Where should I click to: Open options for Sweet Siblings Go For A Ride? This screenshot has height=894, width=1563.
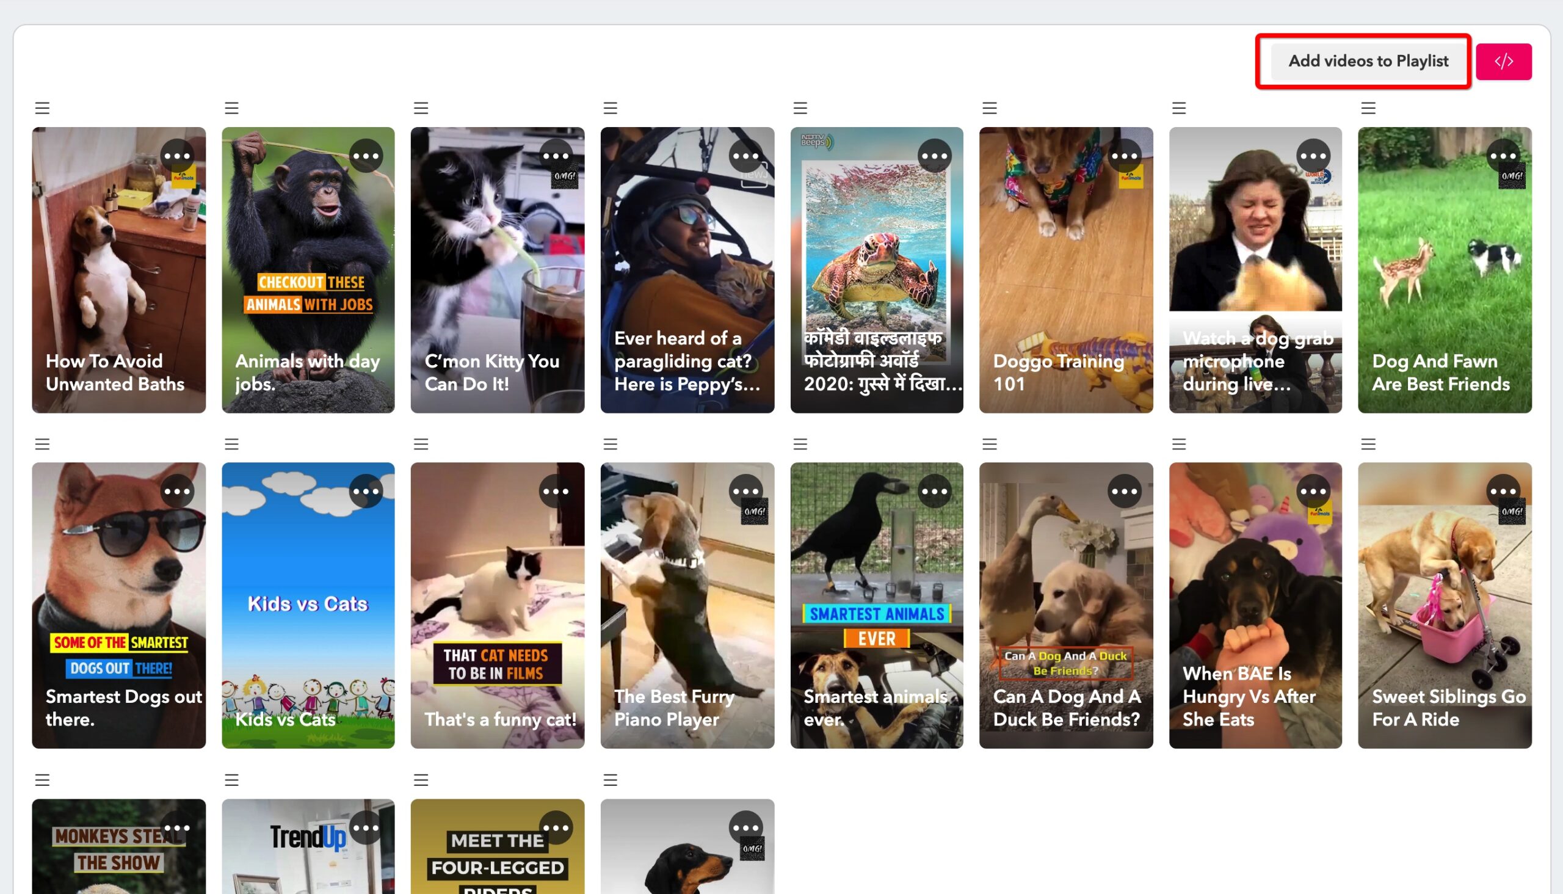[1503, 490]
